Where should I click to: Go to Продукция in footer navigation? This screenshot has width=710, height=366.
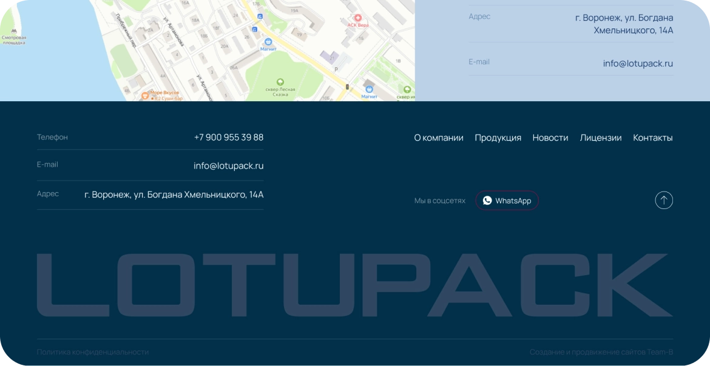point(498,138)
